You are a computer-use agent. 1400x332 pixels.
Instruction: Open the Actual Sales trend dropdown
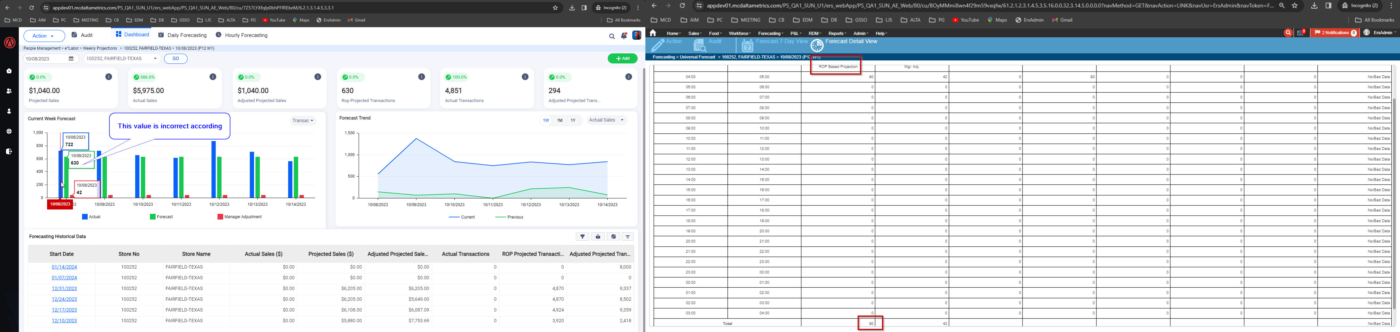pyautogui.click(x=606, y=120)
